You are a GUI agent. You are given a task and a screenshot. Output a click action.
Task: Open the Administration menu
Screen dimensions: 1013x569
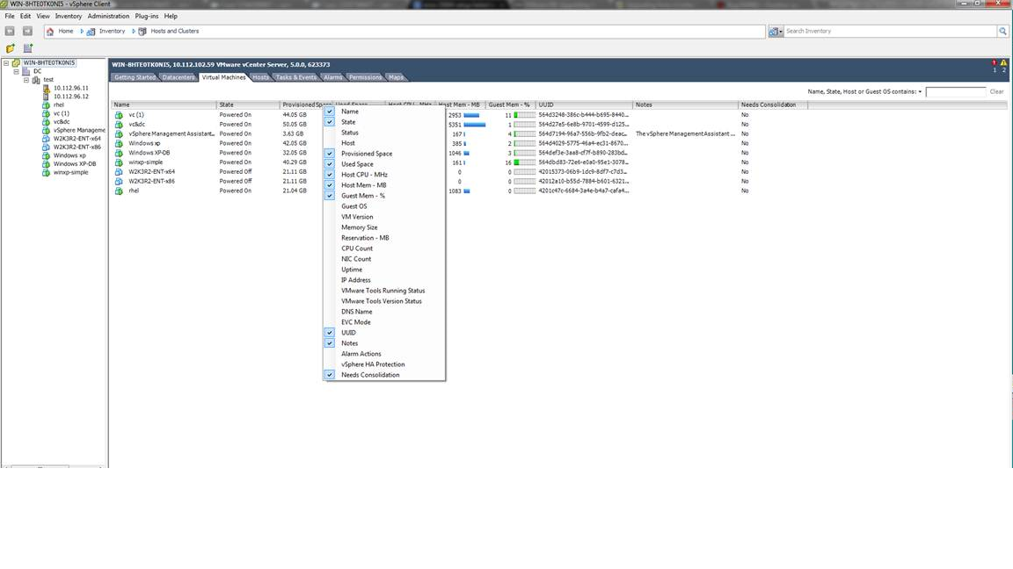pyautogui.click(x=108, y=16)
